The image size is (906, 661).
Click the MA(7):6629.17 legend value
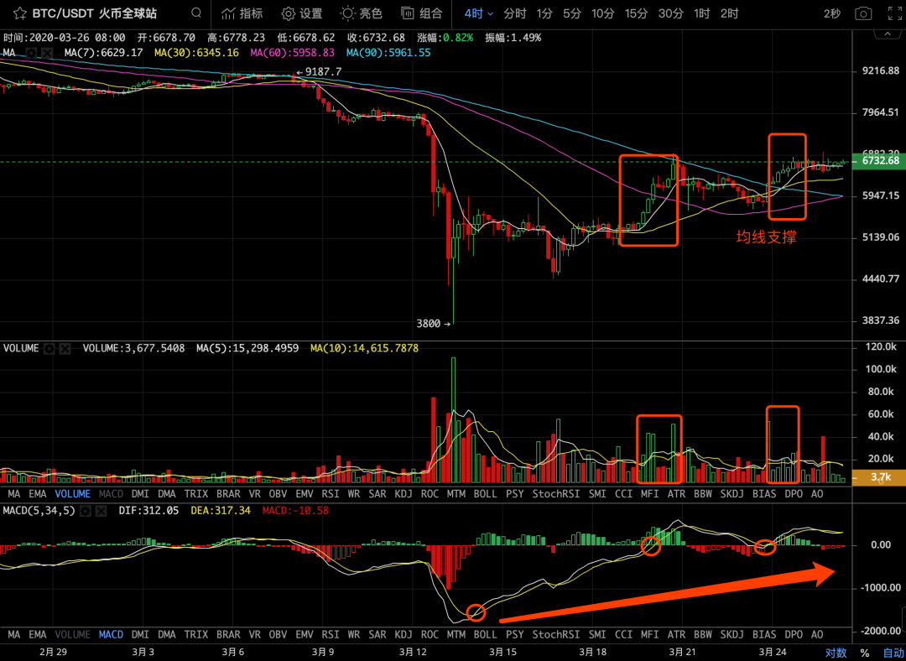pos(103,53)
